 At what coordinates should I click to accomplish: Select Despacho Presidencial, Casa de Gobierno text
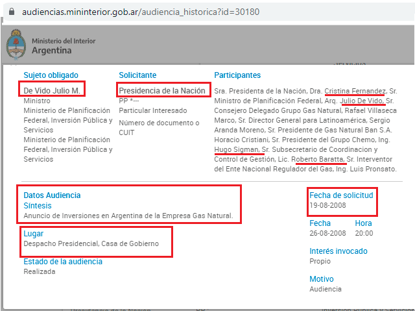point(91,243)
